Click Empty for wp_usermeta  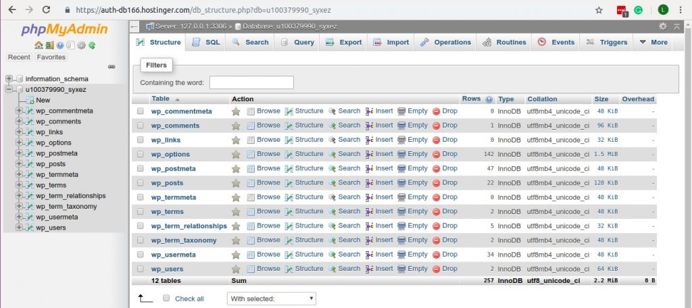click(413, 254)
